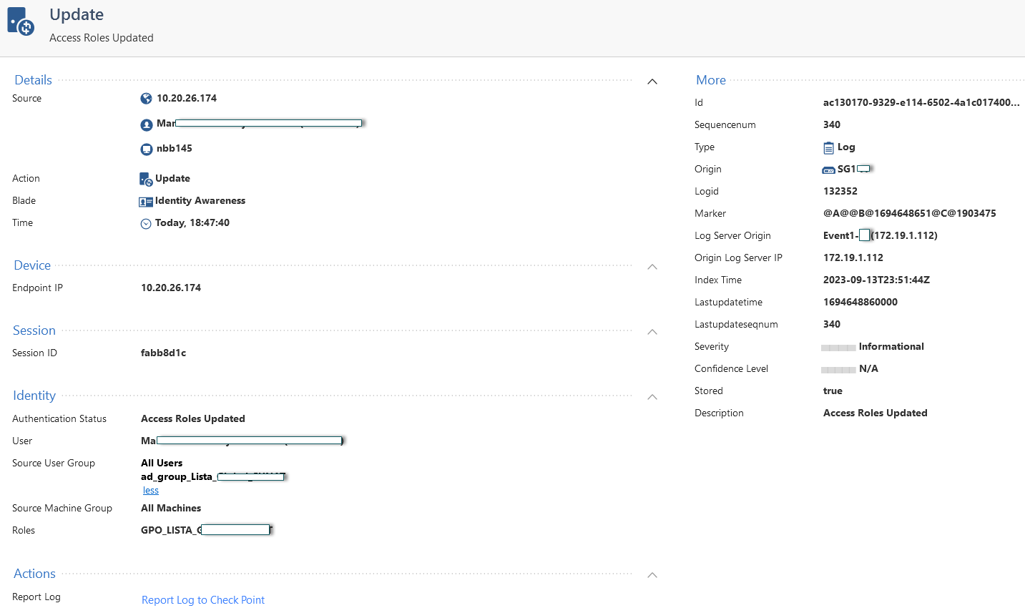The image size is (1025, 613).
Task: Click the Report Log to Check Point link
Action: [202, 599]
